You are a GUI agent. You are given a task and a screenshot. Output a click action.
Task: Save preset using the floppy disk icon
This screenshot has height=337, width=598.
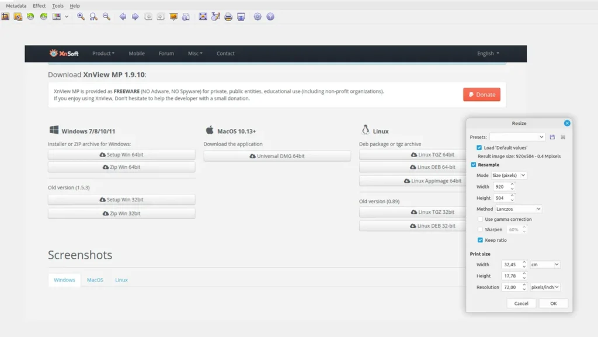552,137
